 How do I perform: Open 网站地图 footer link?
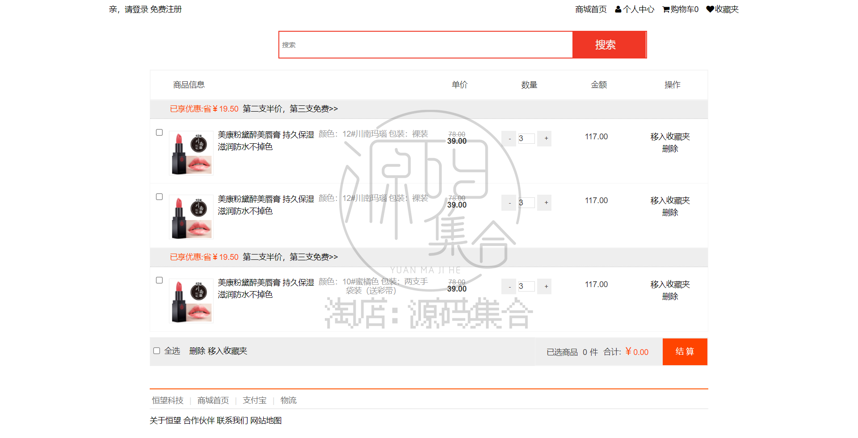click(x=266, y=421)
